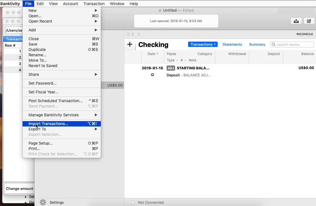This screenshot has height=206, width=316.
Task: Click the plus icon to add a transaction
Action: (x=130, y=44)
